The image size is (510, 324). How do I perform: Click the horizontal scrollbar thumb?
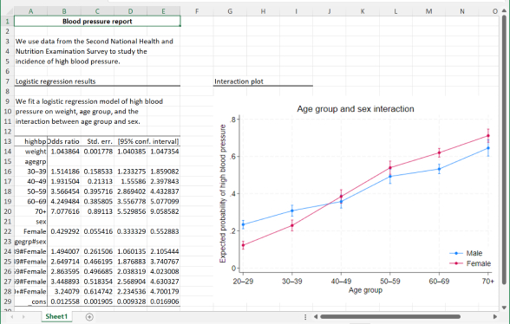coord(390,316)
